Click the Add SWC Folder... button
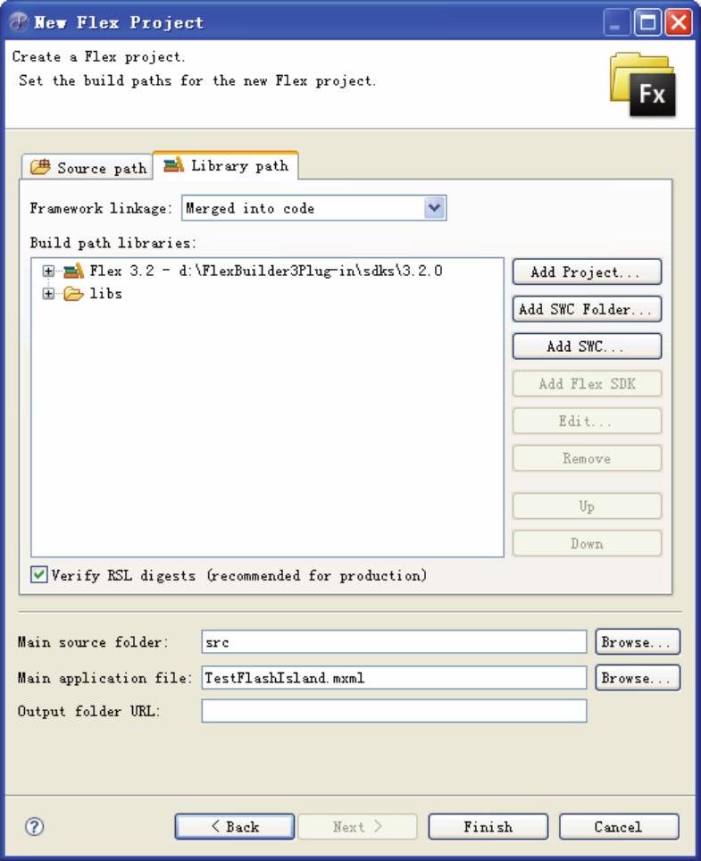Viewport: 701px width, 861px height. (x=587, y=309)
